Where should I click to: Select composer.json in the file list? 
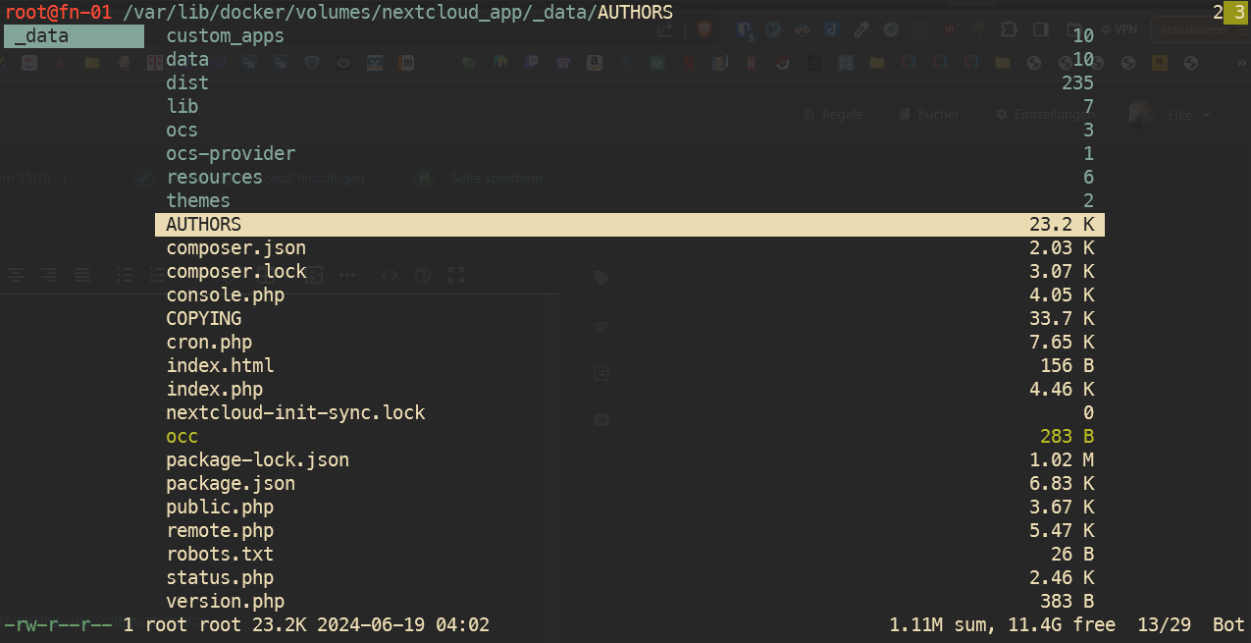click(235, 248)
